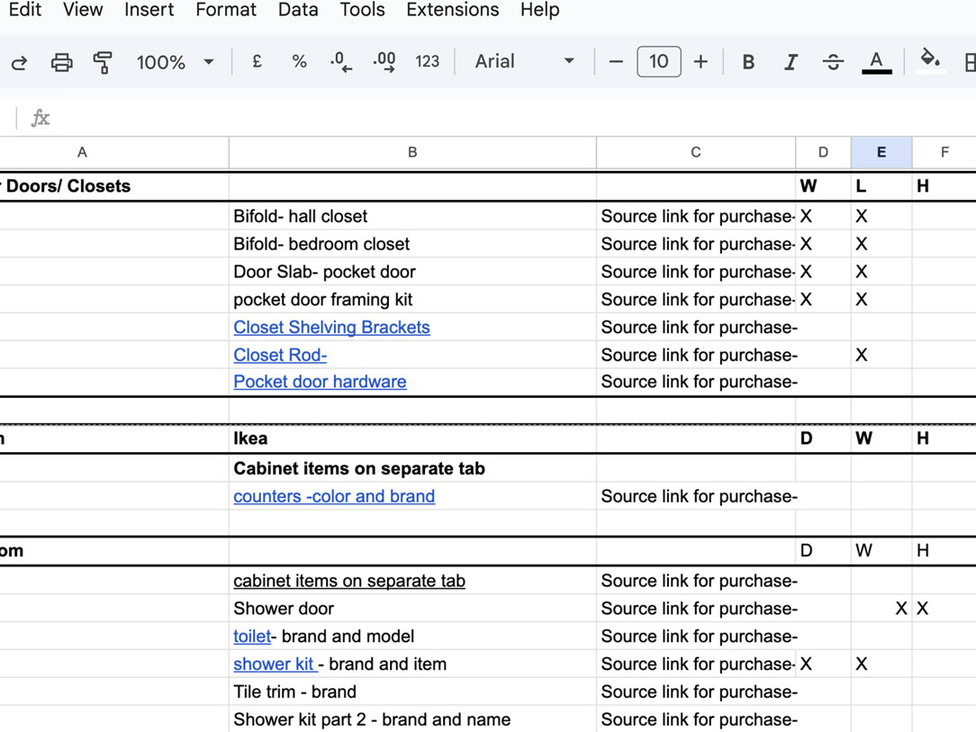The height and width of the screenshot is (732, 976).
Task: Open the View menu
Action: (x=83, y=9)
